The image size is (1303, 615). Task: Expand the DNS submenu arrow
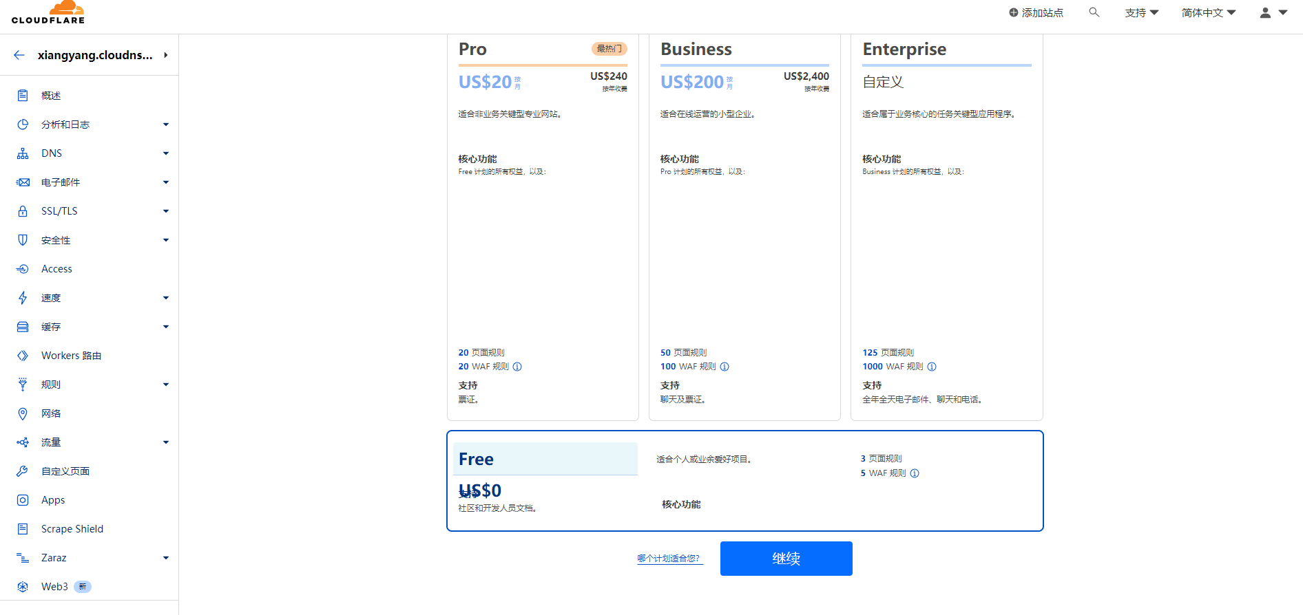[166, 153]
